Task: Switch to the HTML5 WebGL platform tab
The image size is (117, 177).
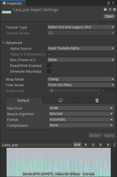Action: pyautogui.click(x=97, y=100)
